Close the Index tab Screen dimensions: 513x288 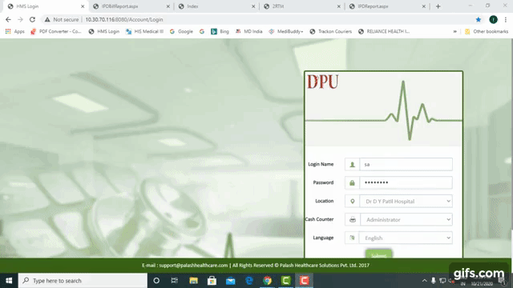[x=253, y=6]
